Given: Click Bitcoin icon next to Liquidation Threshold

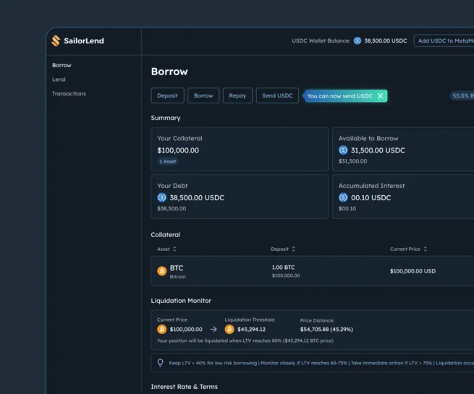Looking at the screenshot, I should [x=229, y=329].
